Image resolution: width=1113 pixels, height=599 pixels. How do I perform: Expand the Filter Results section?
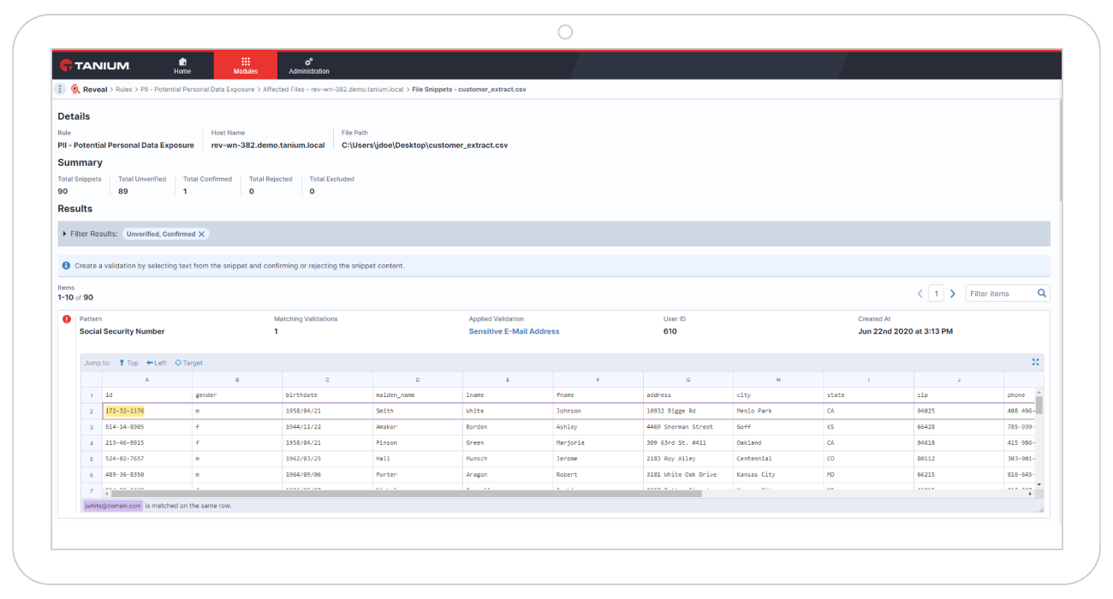click(x=65, y=234)
